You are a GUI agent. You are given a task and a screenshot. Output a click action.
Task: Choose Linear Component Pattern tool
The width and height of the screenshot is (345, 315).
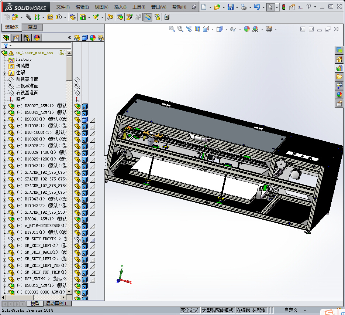point(37,17)
